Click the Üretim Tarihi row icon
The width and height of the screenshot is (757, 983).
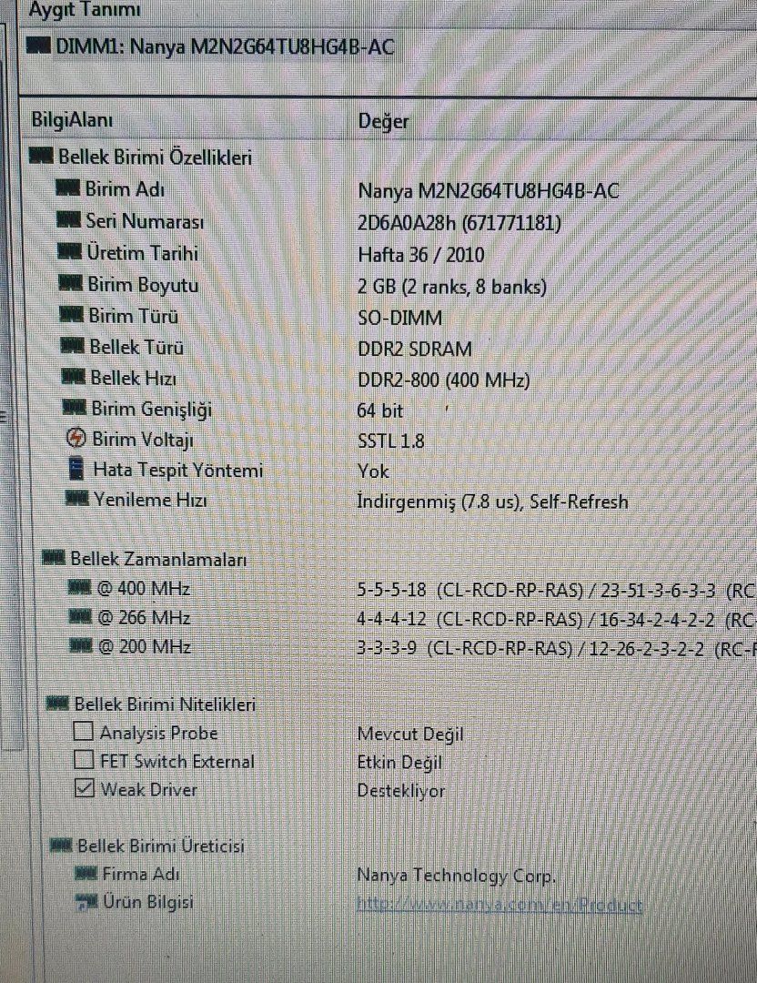click(69, 251)
